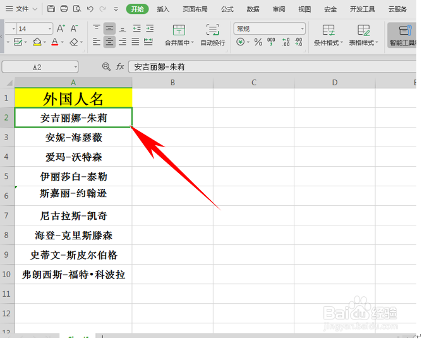Click the Print icon
The height and width of the screenshot is (341, 422).
64,9
